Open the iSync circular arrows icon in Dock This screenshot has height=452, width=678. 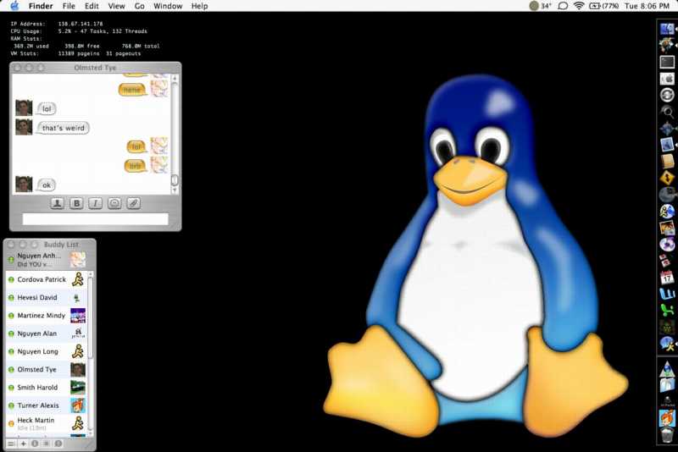(x=667, y=95)
